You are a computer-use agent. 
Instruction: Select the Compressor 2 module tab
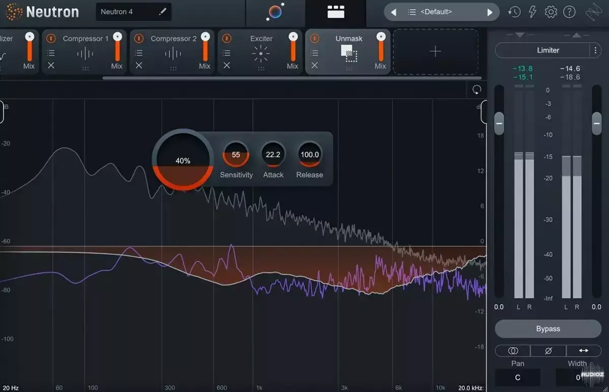pos(172,52)
